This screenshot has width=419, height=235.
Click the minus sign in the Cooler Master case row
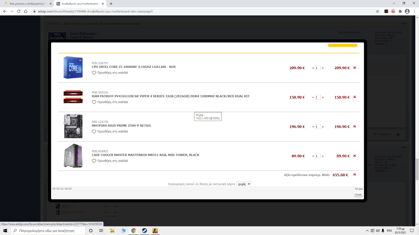313,156
